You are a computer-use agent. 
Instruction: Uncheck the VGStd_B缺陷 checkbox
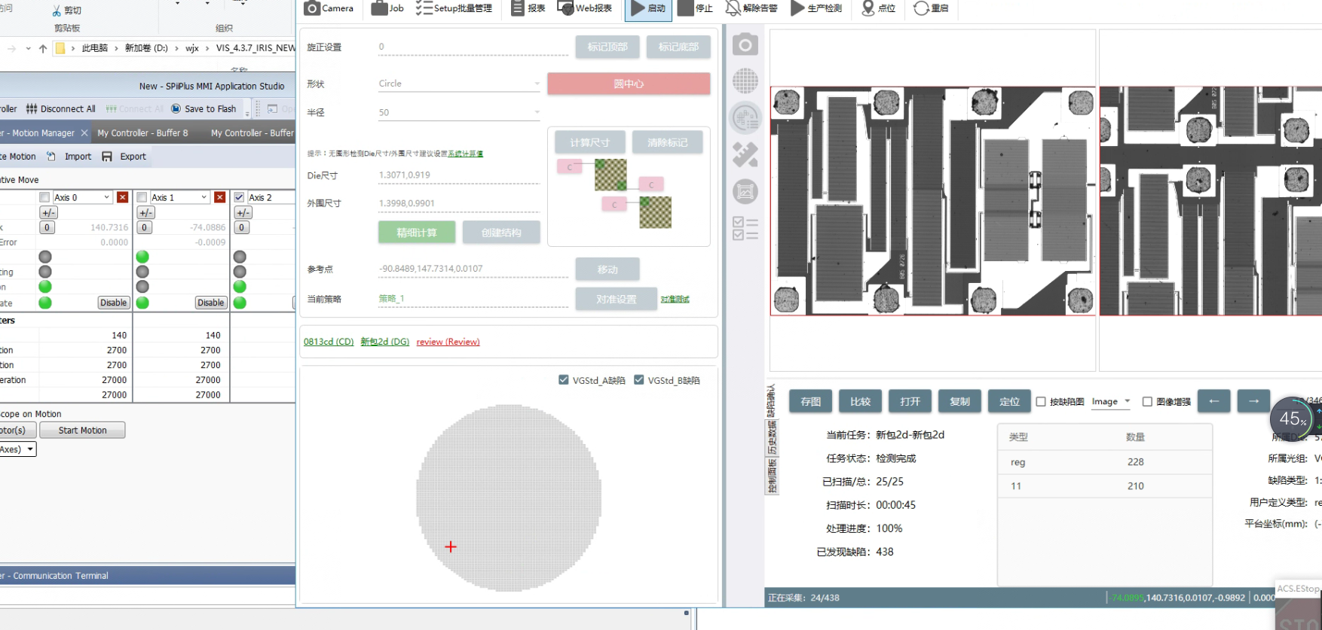[x=639, y=380]
